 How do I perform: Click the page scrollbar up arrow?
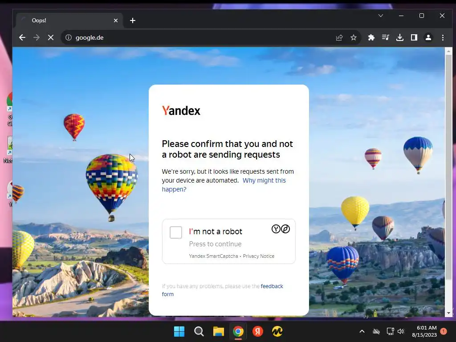(448, 51)
